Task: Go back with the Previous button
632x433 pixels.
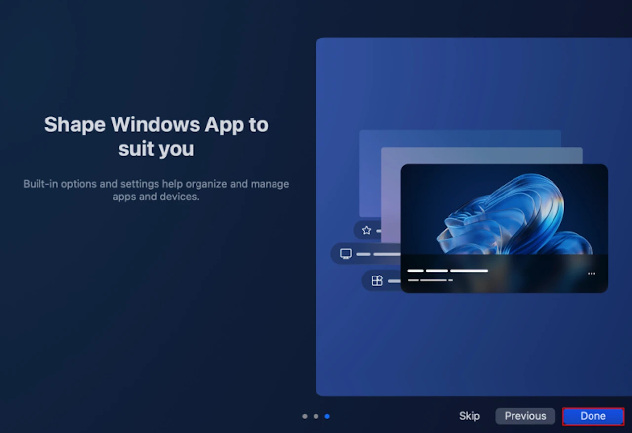Action: [x=525, y=416]
